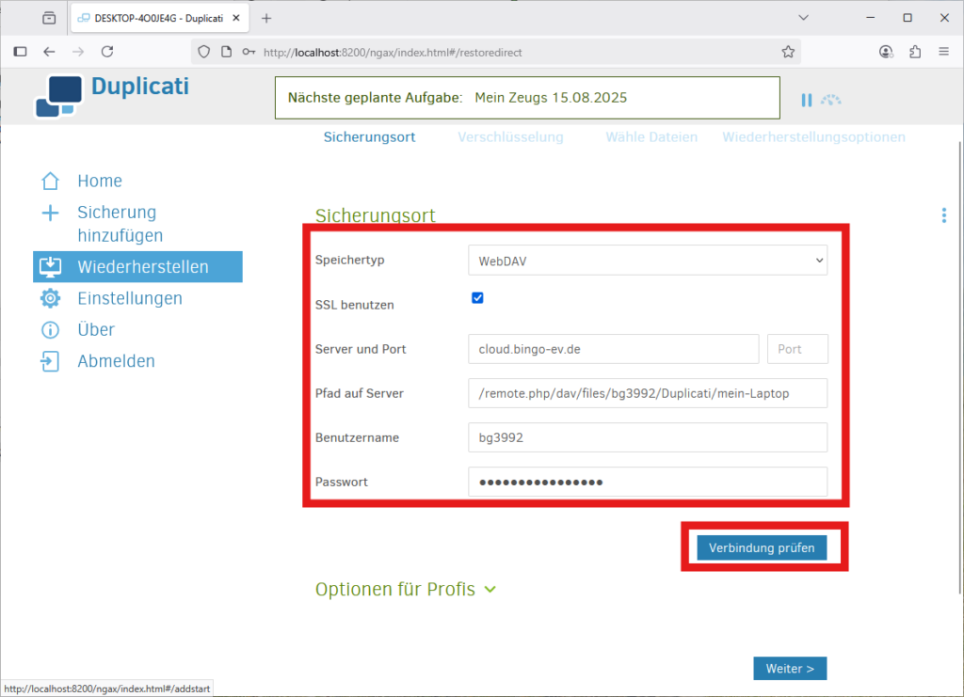Open the browser sidebar toggle icon
Image resolution: width=964 pixels, height=697 pixels.
point(21,52)
